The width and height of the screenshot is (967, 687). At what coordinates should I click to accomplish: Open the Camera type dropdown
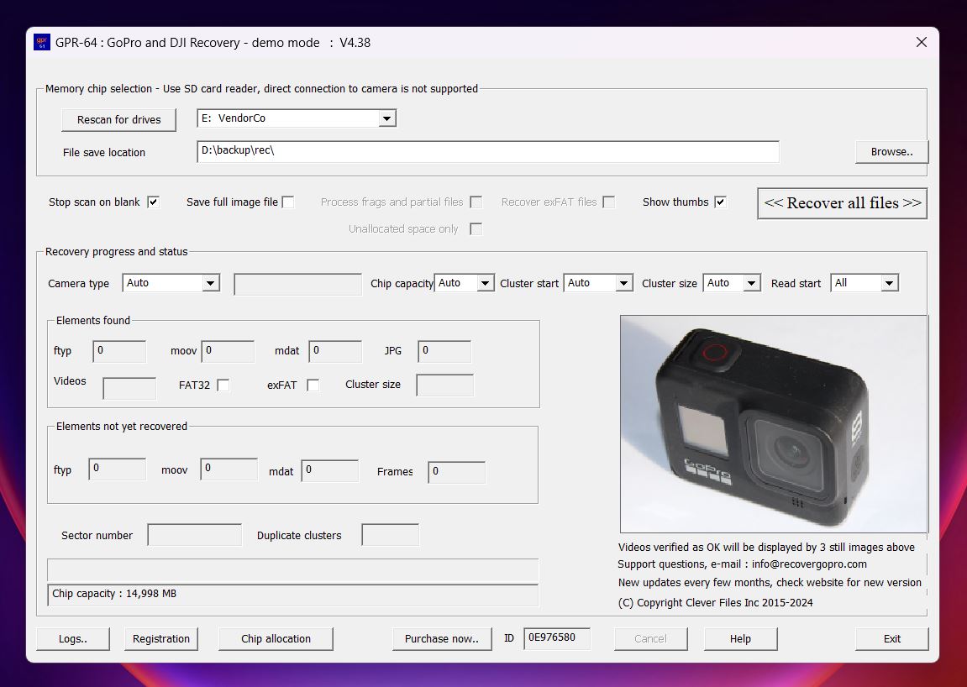(x=210, y=283)
